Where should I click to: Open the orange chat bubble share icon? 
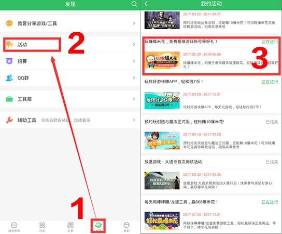coord(9,23)
